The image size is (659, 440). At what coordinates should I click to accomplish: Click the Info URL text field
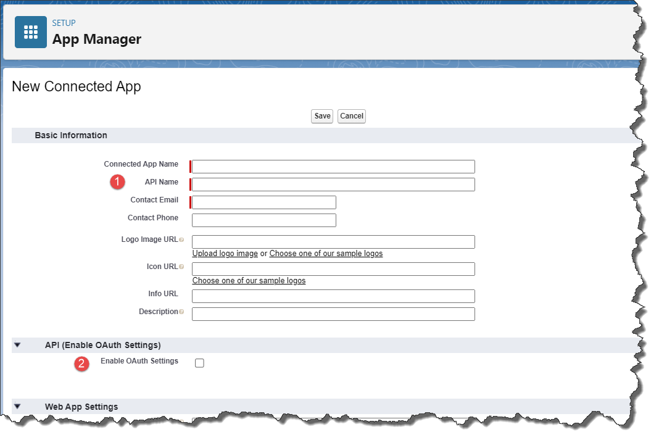(333, 296)
